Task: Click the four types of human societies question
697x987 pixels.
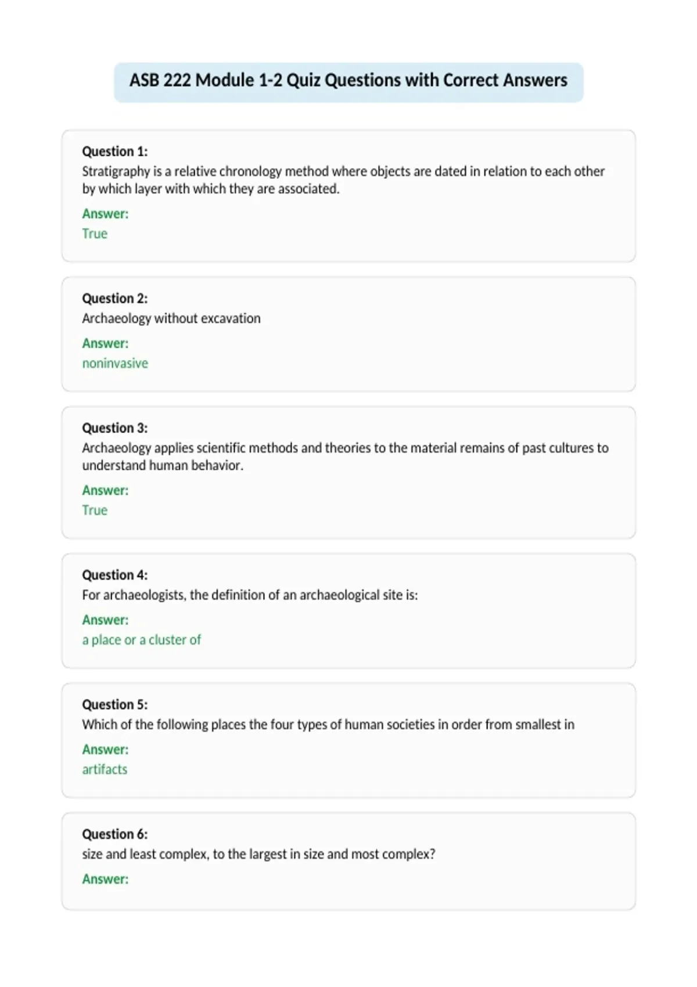Action: point(328,725)
